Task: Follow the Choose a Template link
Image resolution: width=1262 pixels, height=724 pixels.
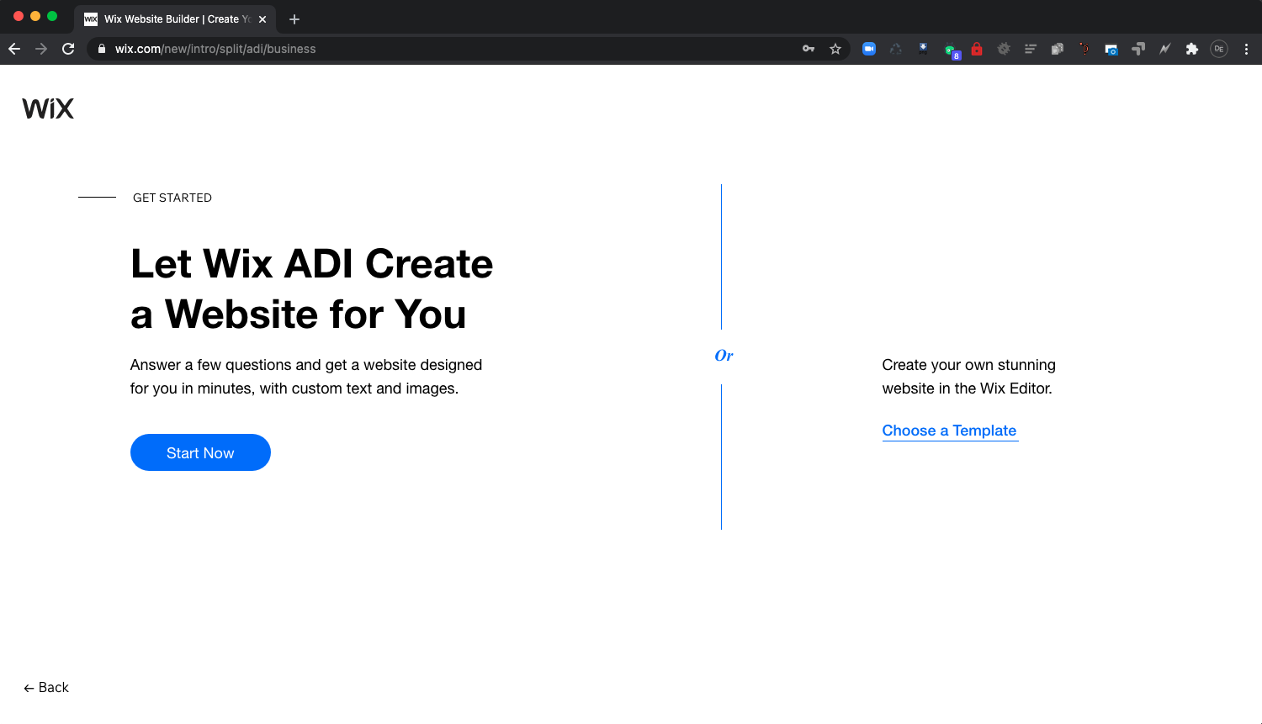Action: (x=950, y=431)
